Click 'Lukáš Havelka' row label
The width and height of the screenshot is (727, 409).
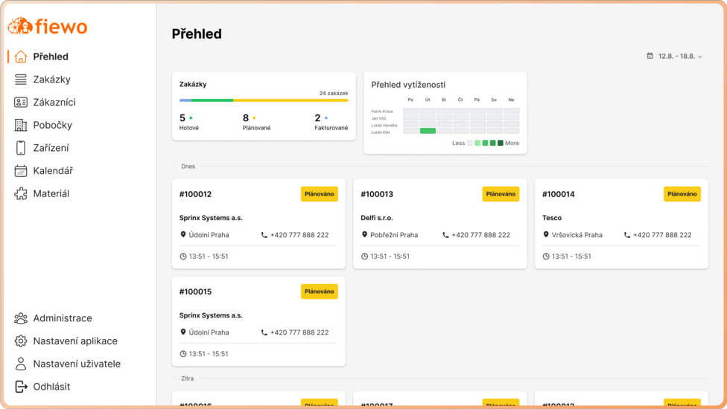tap(384, 126)
